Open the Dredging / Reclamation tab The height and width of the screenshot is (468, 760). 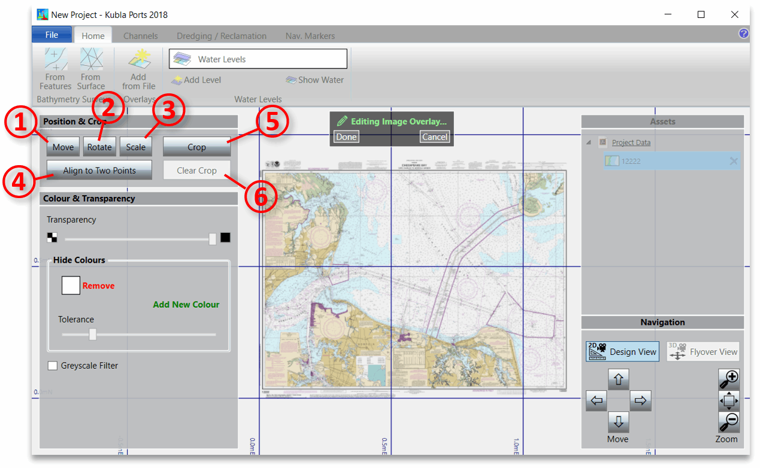[x=222, y=36]
